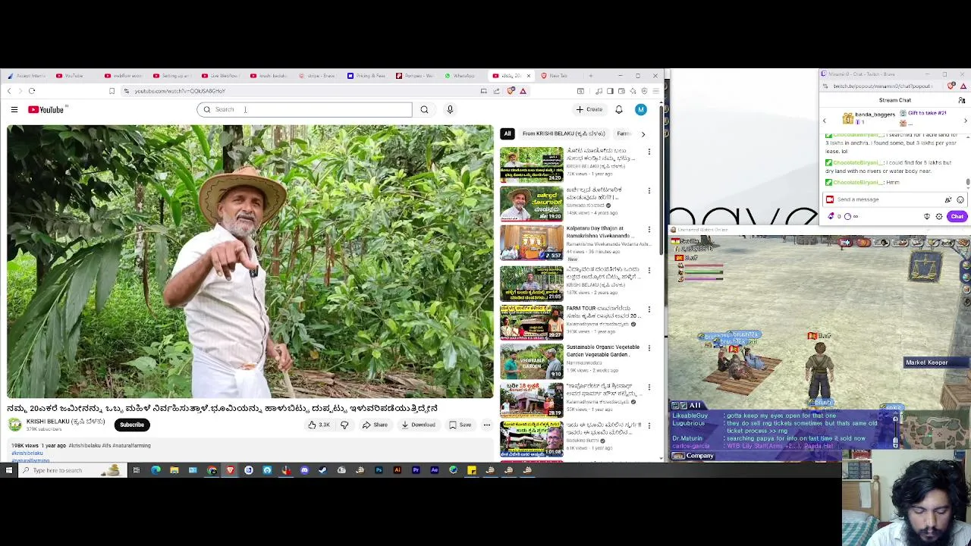Click the YouTube search magnifier button
The width and height of the screenshot is (971, 546).
tap(424, 110)
